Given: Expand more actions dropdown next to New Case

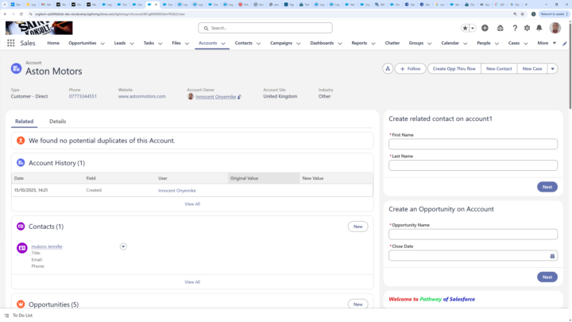Looking at the screenshot, I should 552,68.
